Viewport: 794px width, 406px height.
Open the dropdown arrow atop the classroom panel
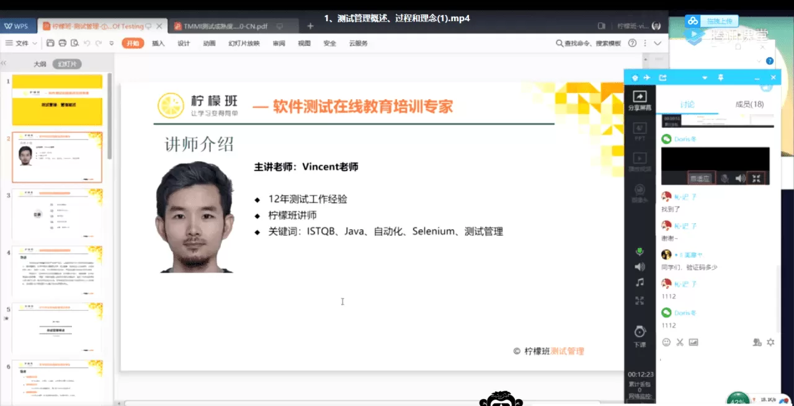click(x=705, y=77)
